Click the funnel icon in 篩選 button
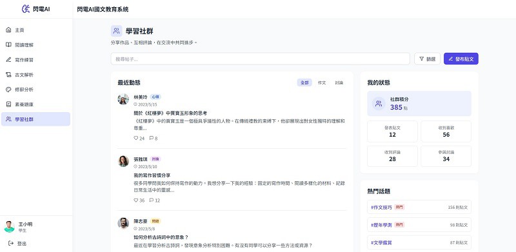516x252 pixels. [422, 59]
